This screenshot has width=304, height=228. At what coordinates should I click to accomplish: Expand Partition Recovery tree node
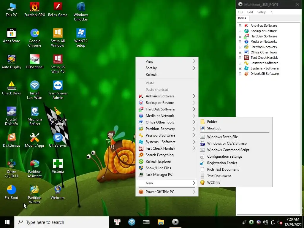[240, 47]
